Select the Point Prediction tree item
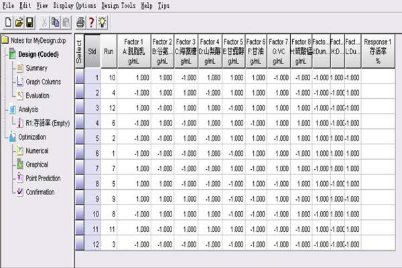The width and height of the screenshot is (402, 268). [x=43, y=178]
